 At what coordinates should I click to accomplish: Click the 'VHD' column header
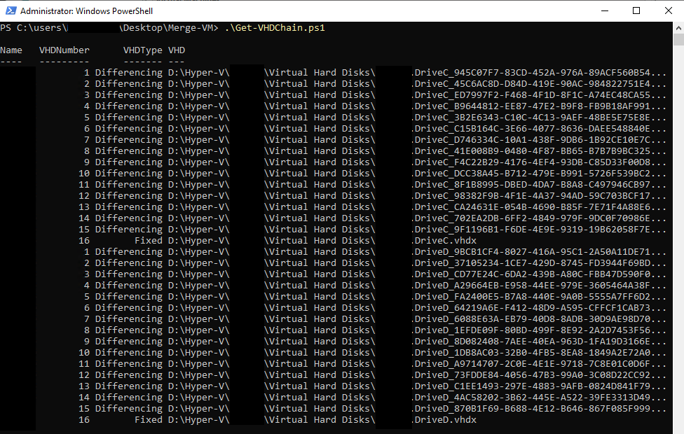point(177,50)
